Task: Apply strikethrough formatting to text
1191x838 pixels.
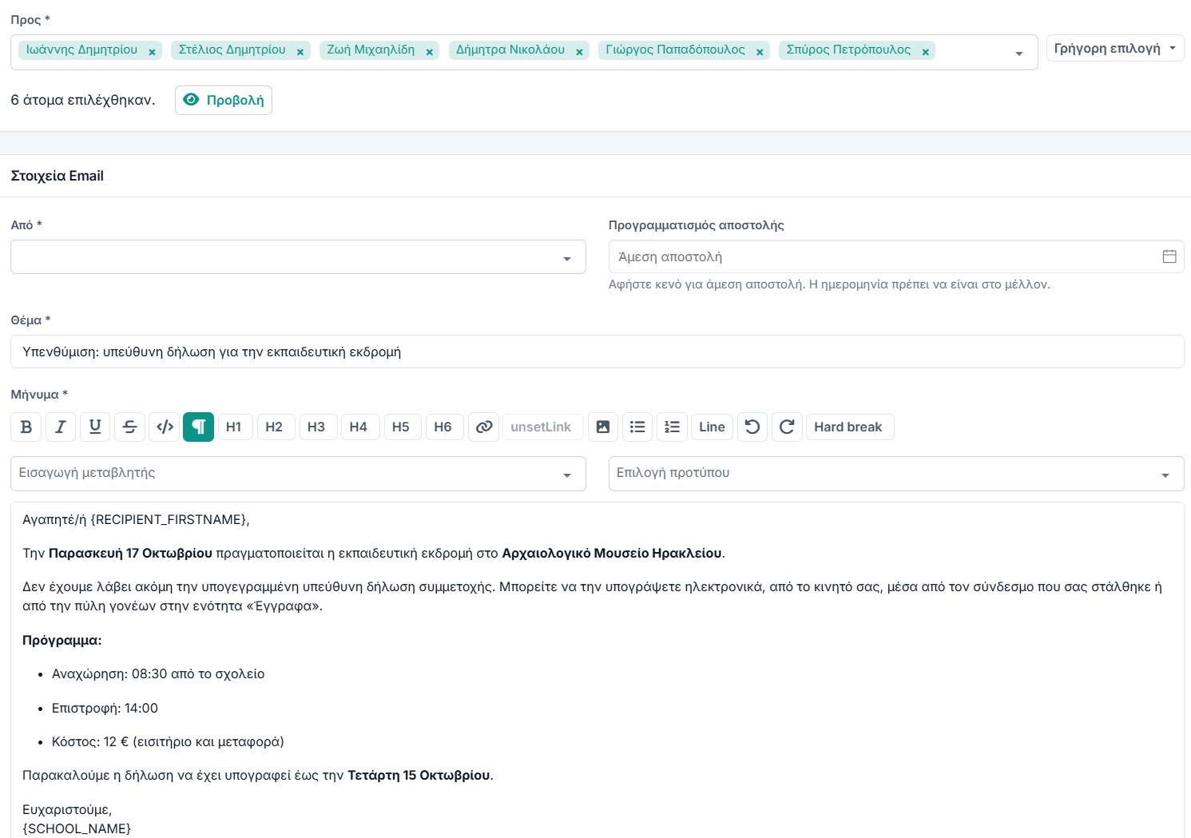Action: coord(129,427)
